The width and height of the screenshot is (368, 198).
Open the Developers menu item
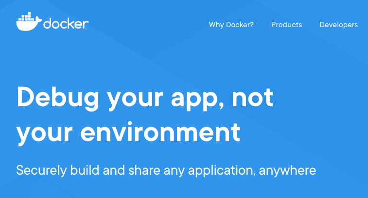(338, 25)
